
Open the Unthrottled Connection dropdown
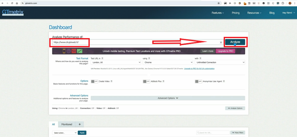tap(220, 62)
